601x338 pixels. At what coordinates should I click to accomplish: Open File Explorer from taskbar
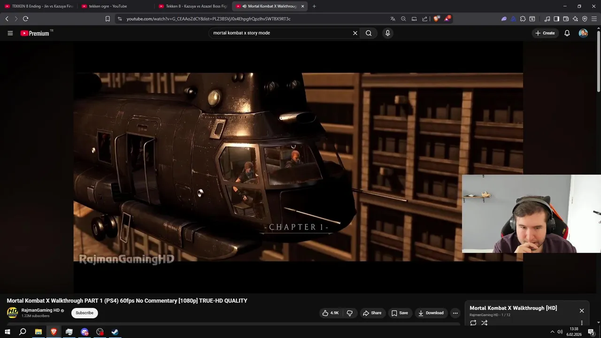click(x=39, y=332)
